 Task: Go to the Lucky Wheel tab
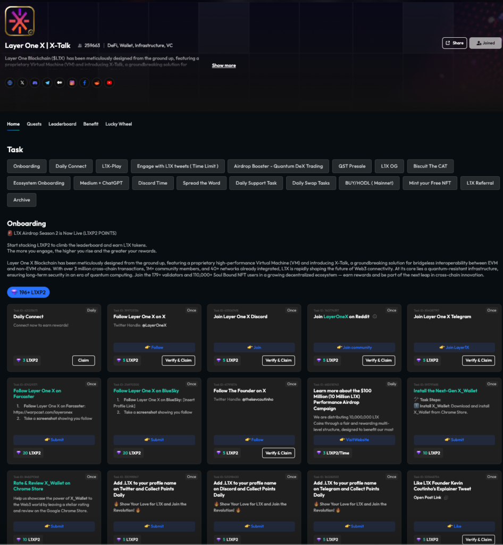click(x=119, y=124)
